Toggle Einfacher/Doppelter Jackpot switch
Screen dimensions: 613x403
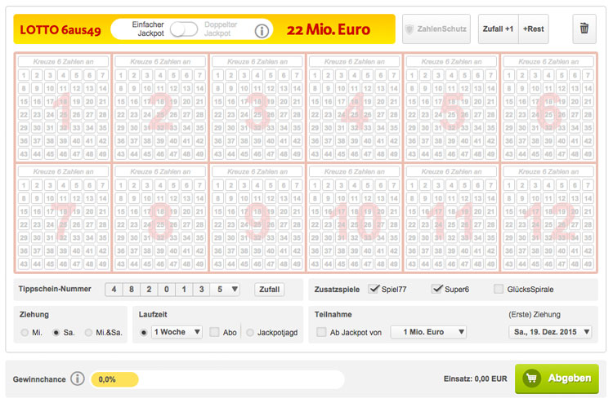click(x=184, y=29)
